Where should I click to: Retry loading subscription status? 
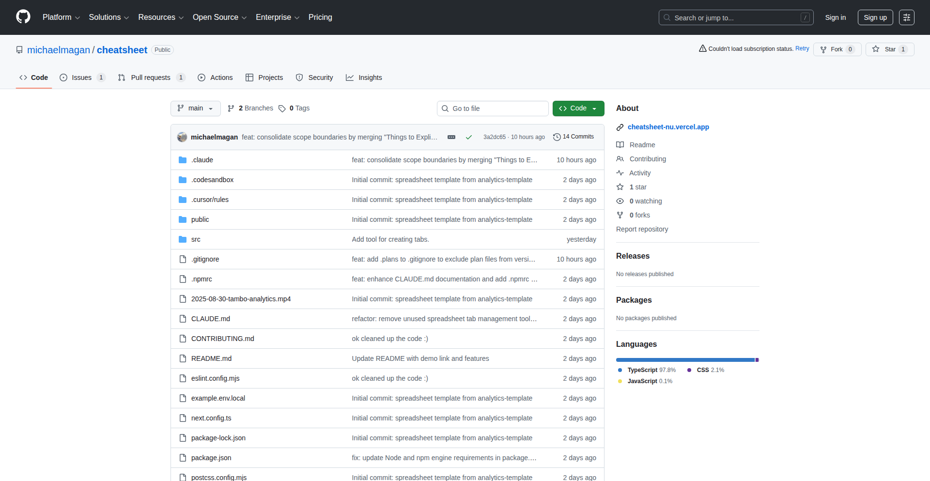(802, 48)
